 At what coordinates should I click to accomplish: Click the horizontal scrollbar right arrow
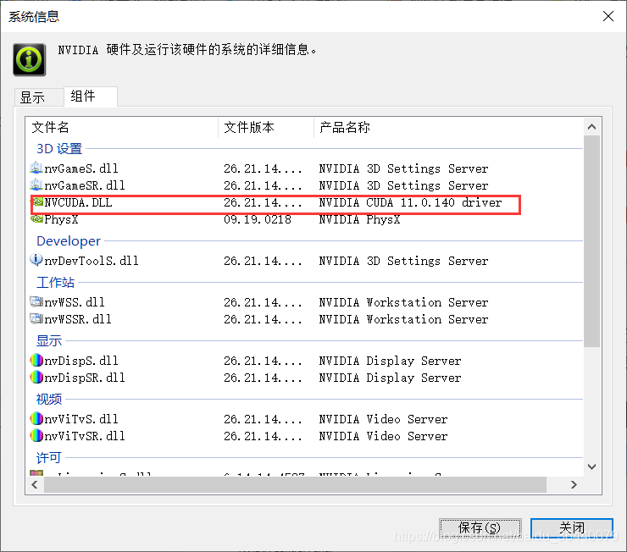pos(574,484)
